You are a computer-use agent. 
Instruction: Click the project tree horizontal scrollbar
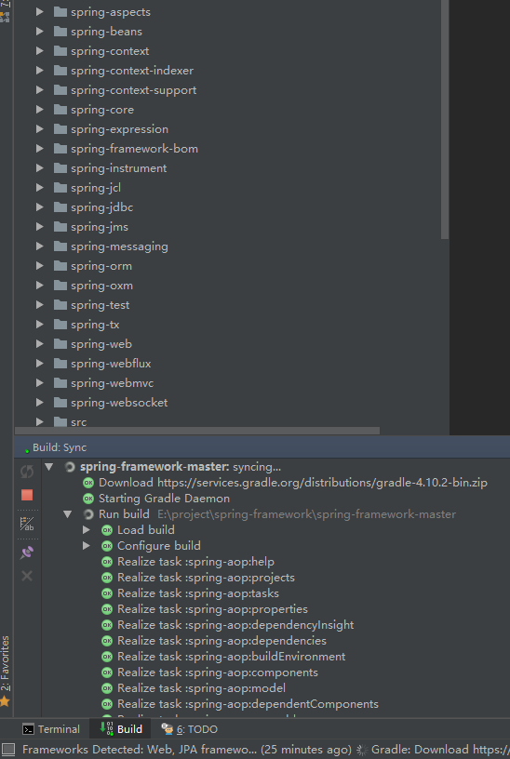point(197,431)
